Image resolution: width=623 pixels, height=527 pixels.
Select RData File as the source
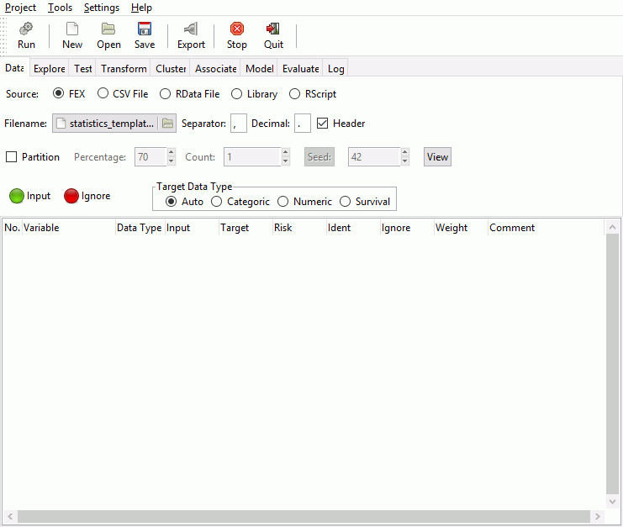point(166,94)
